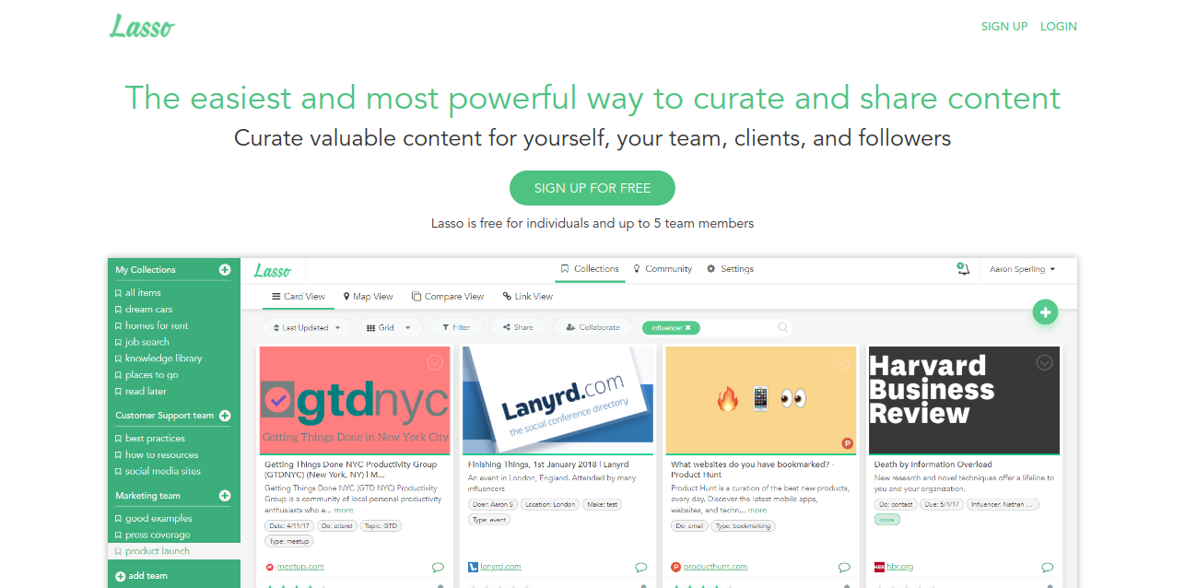Open the SIGN UP link
This screenshot has width=1185, height=588.
point(1004,26)
